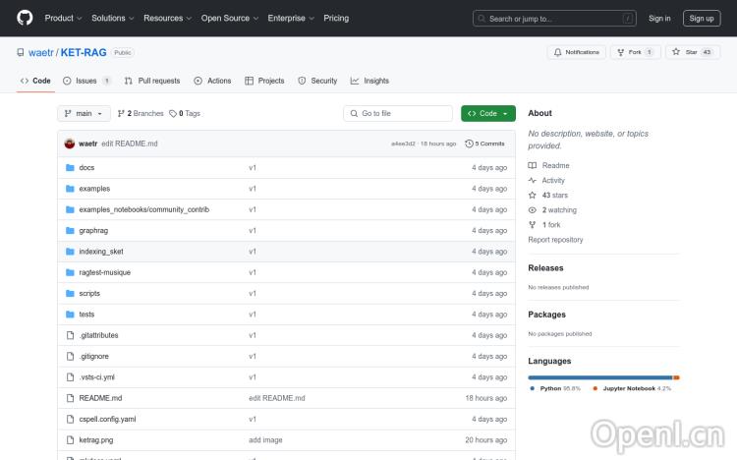Click the Notifications bell button
Viewport: 737px width, 460px height.
576,52
